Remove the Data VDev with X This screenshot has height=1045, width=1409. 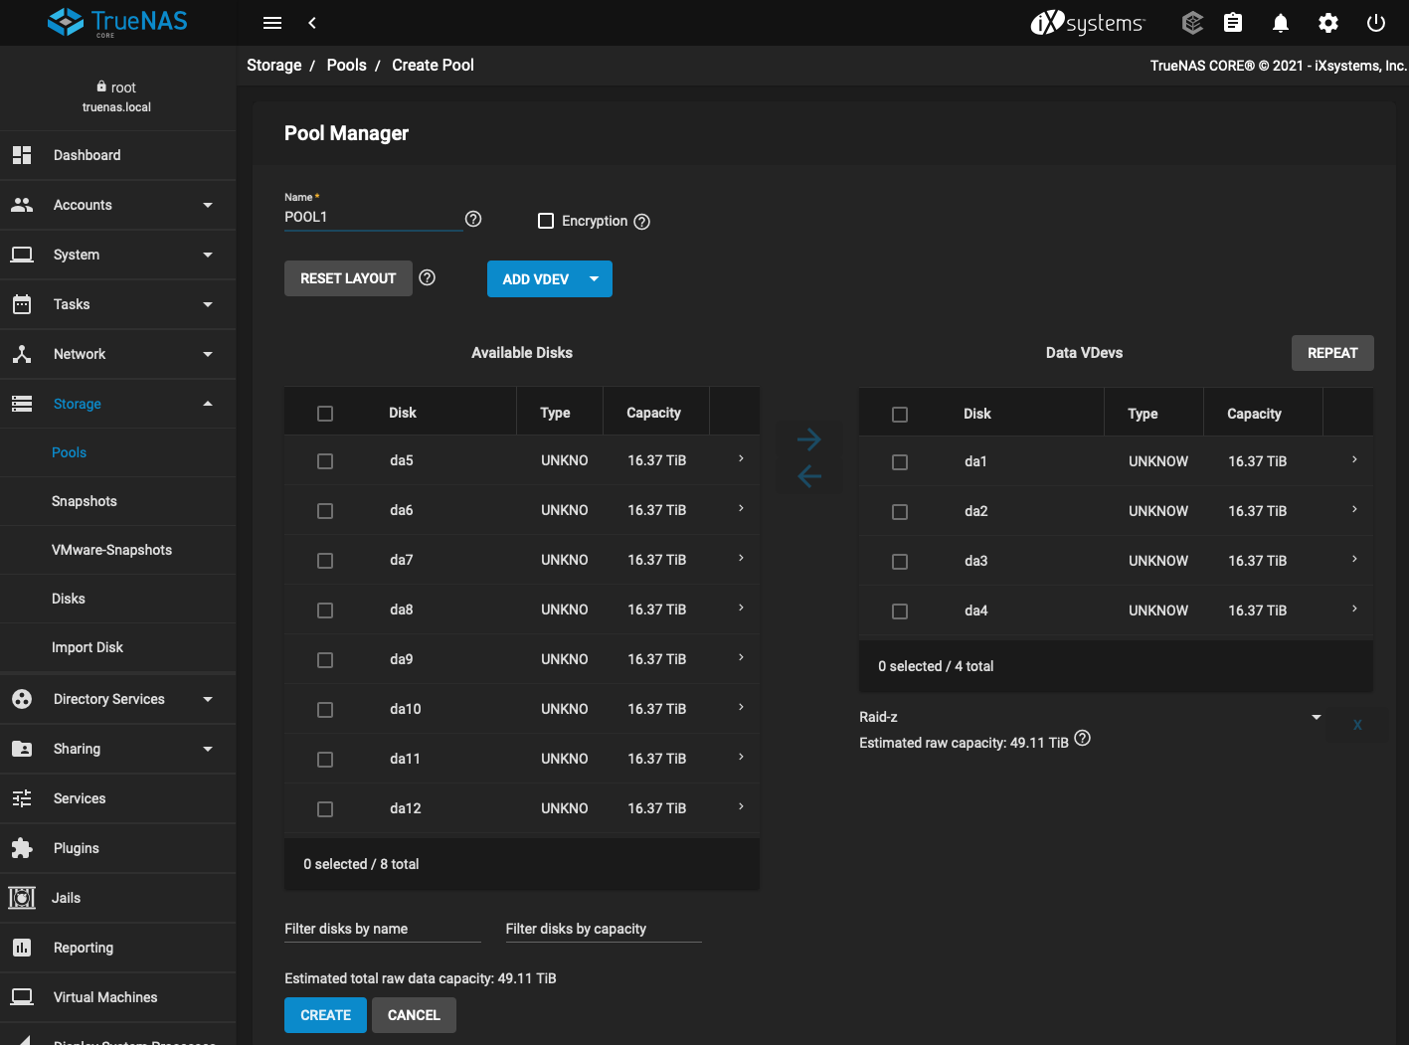(1357, 725)
